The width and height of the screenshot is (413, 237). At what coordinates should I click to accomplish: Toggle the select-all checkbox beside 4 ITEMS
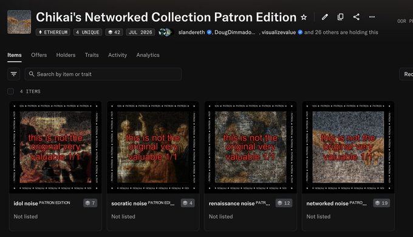click(x=10, y=92)
